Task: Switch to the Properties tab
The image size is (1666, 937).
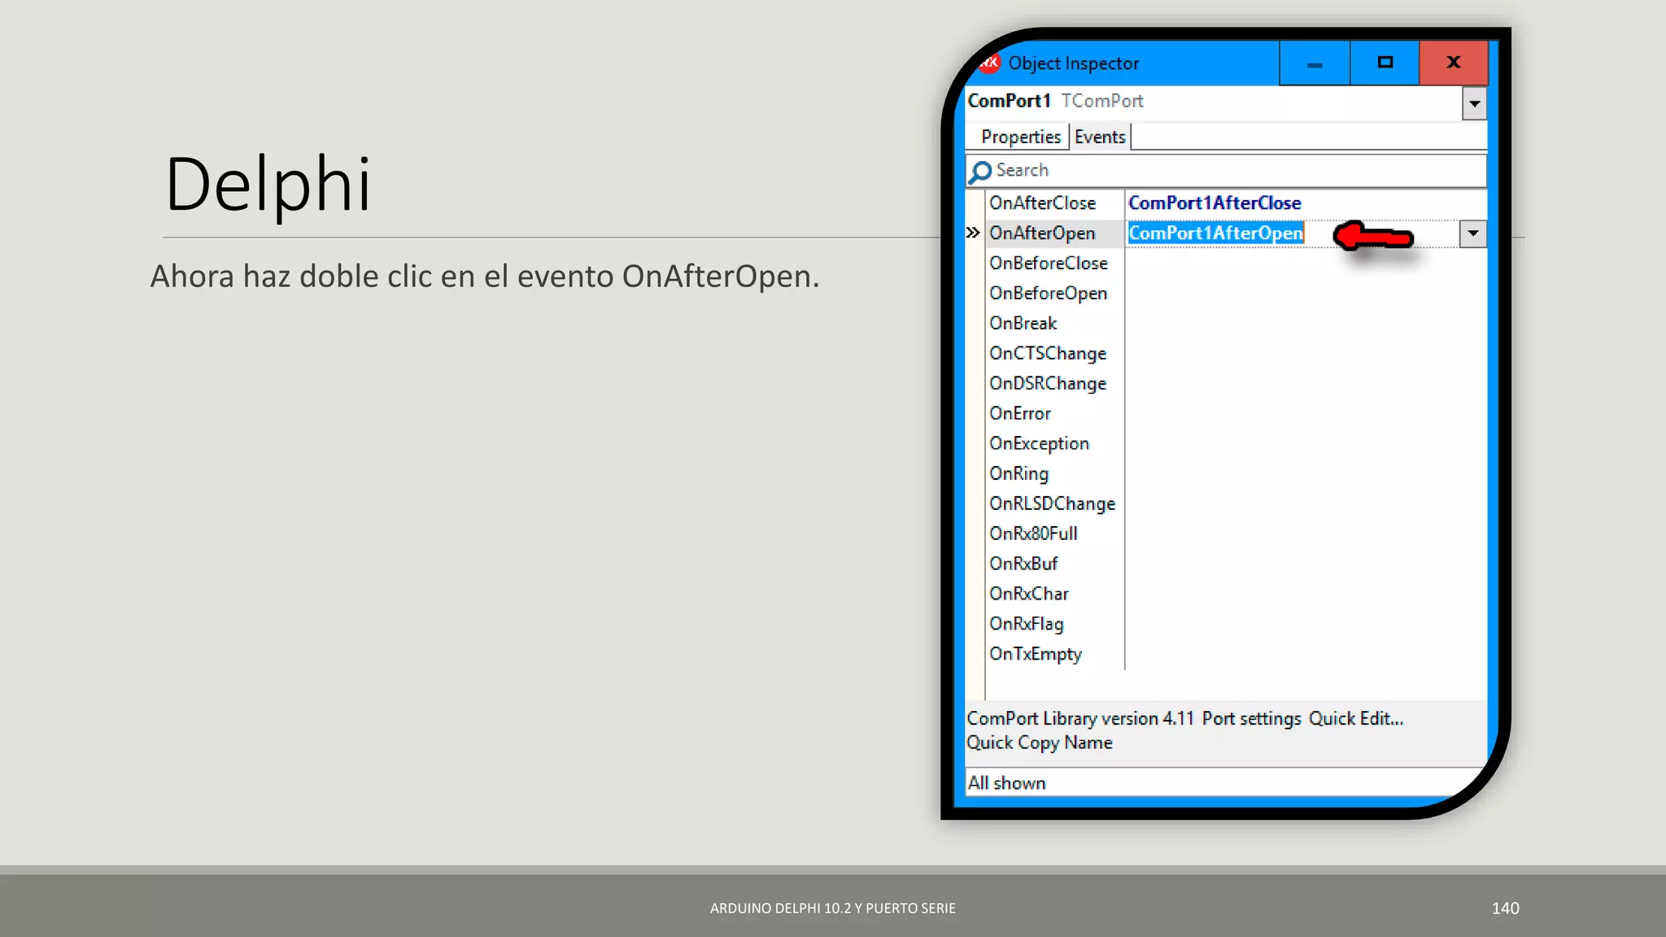Action: click(x=1020, y=137)
